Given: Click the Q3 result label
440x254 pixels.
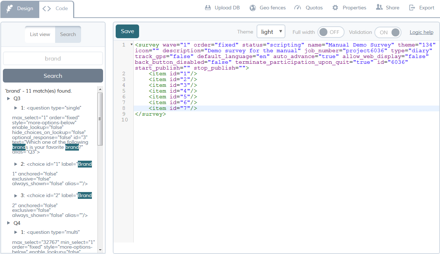Looking at the screenshot, I should 17,98.
